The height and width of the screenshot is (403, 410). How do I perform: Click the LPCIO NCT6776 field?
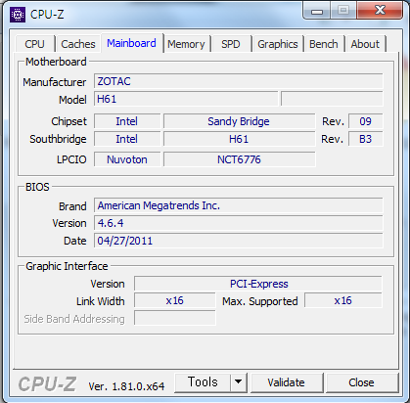[240, 159]
